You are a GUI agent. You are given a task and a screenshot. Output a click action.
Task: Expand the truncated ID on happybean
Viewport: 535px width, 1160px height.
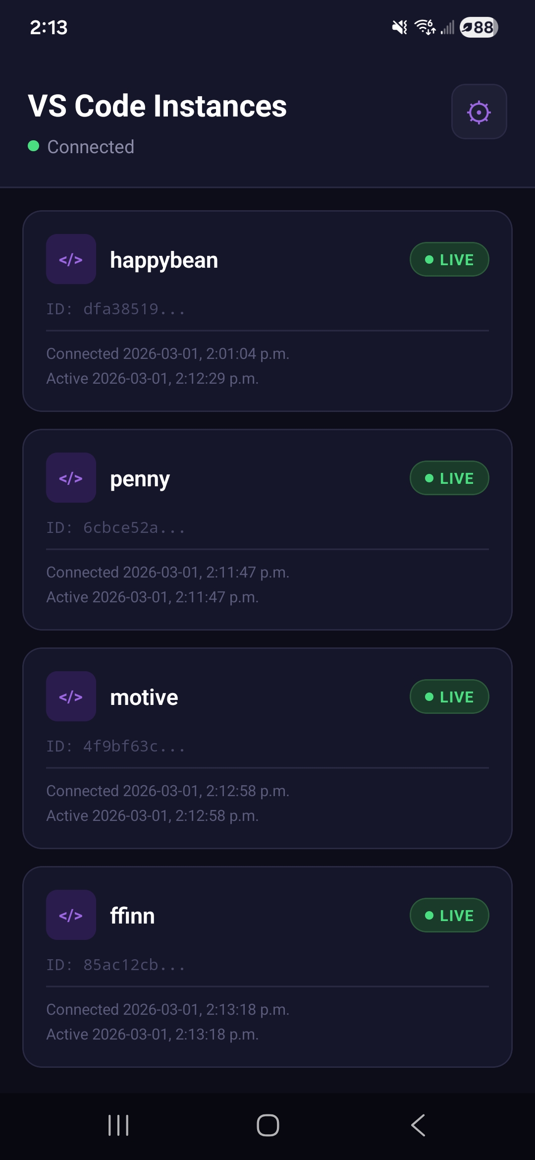point(115,308)
